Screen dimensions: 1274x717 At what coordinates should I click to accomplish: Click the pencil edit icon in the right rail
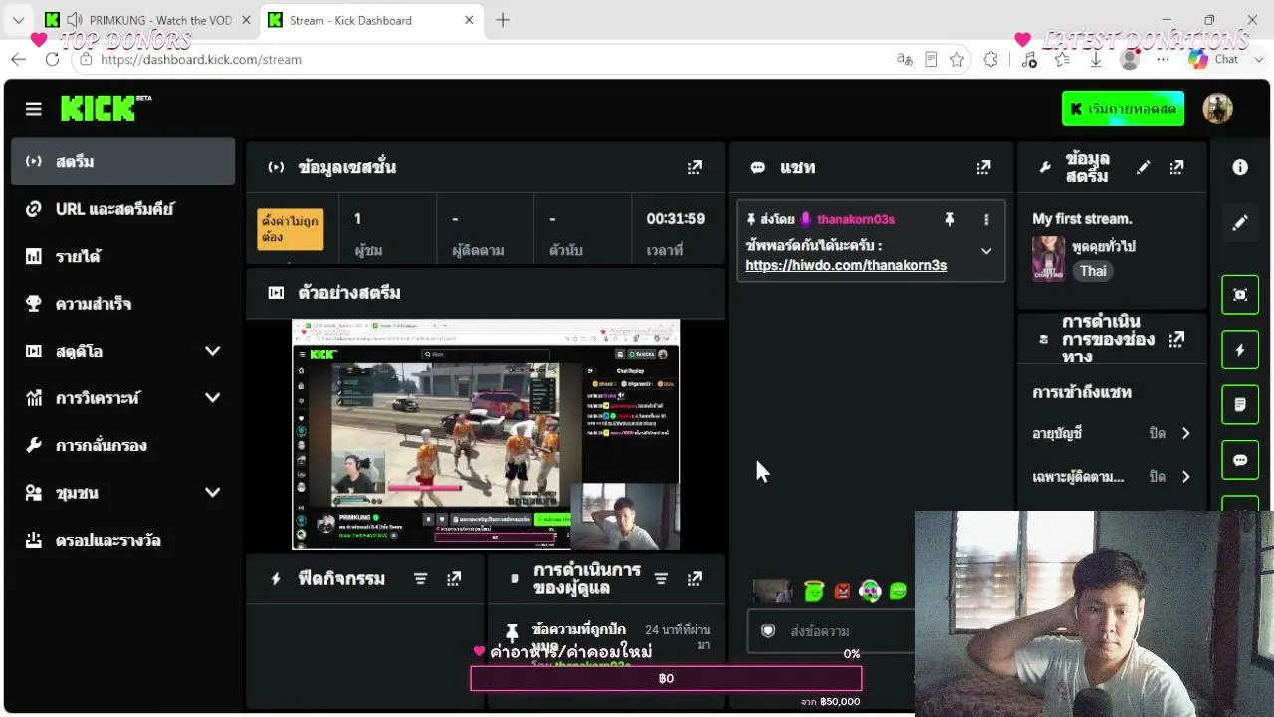[x=1240, y=223]
